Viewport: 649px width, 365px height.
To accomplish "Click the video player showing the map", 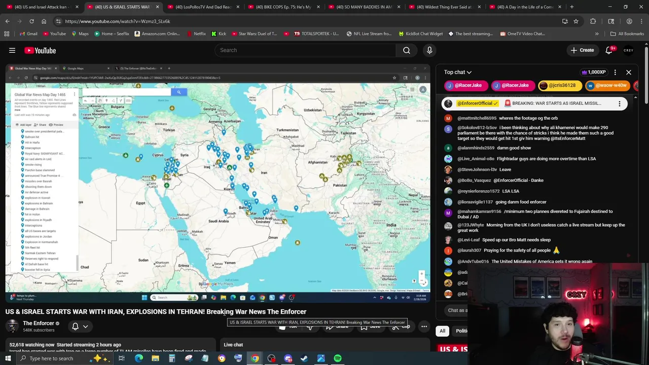I will [x=218, y=182].
